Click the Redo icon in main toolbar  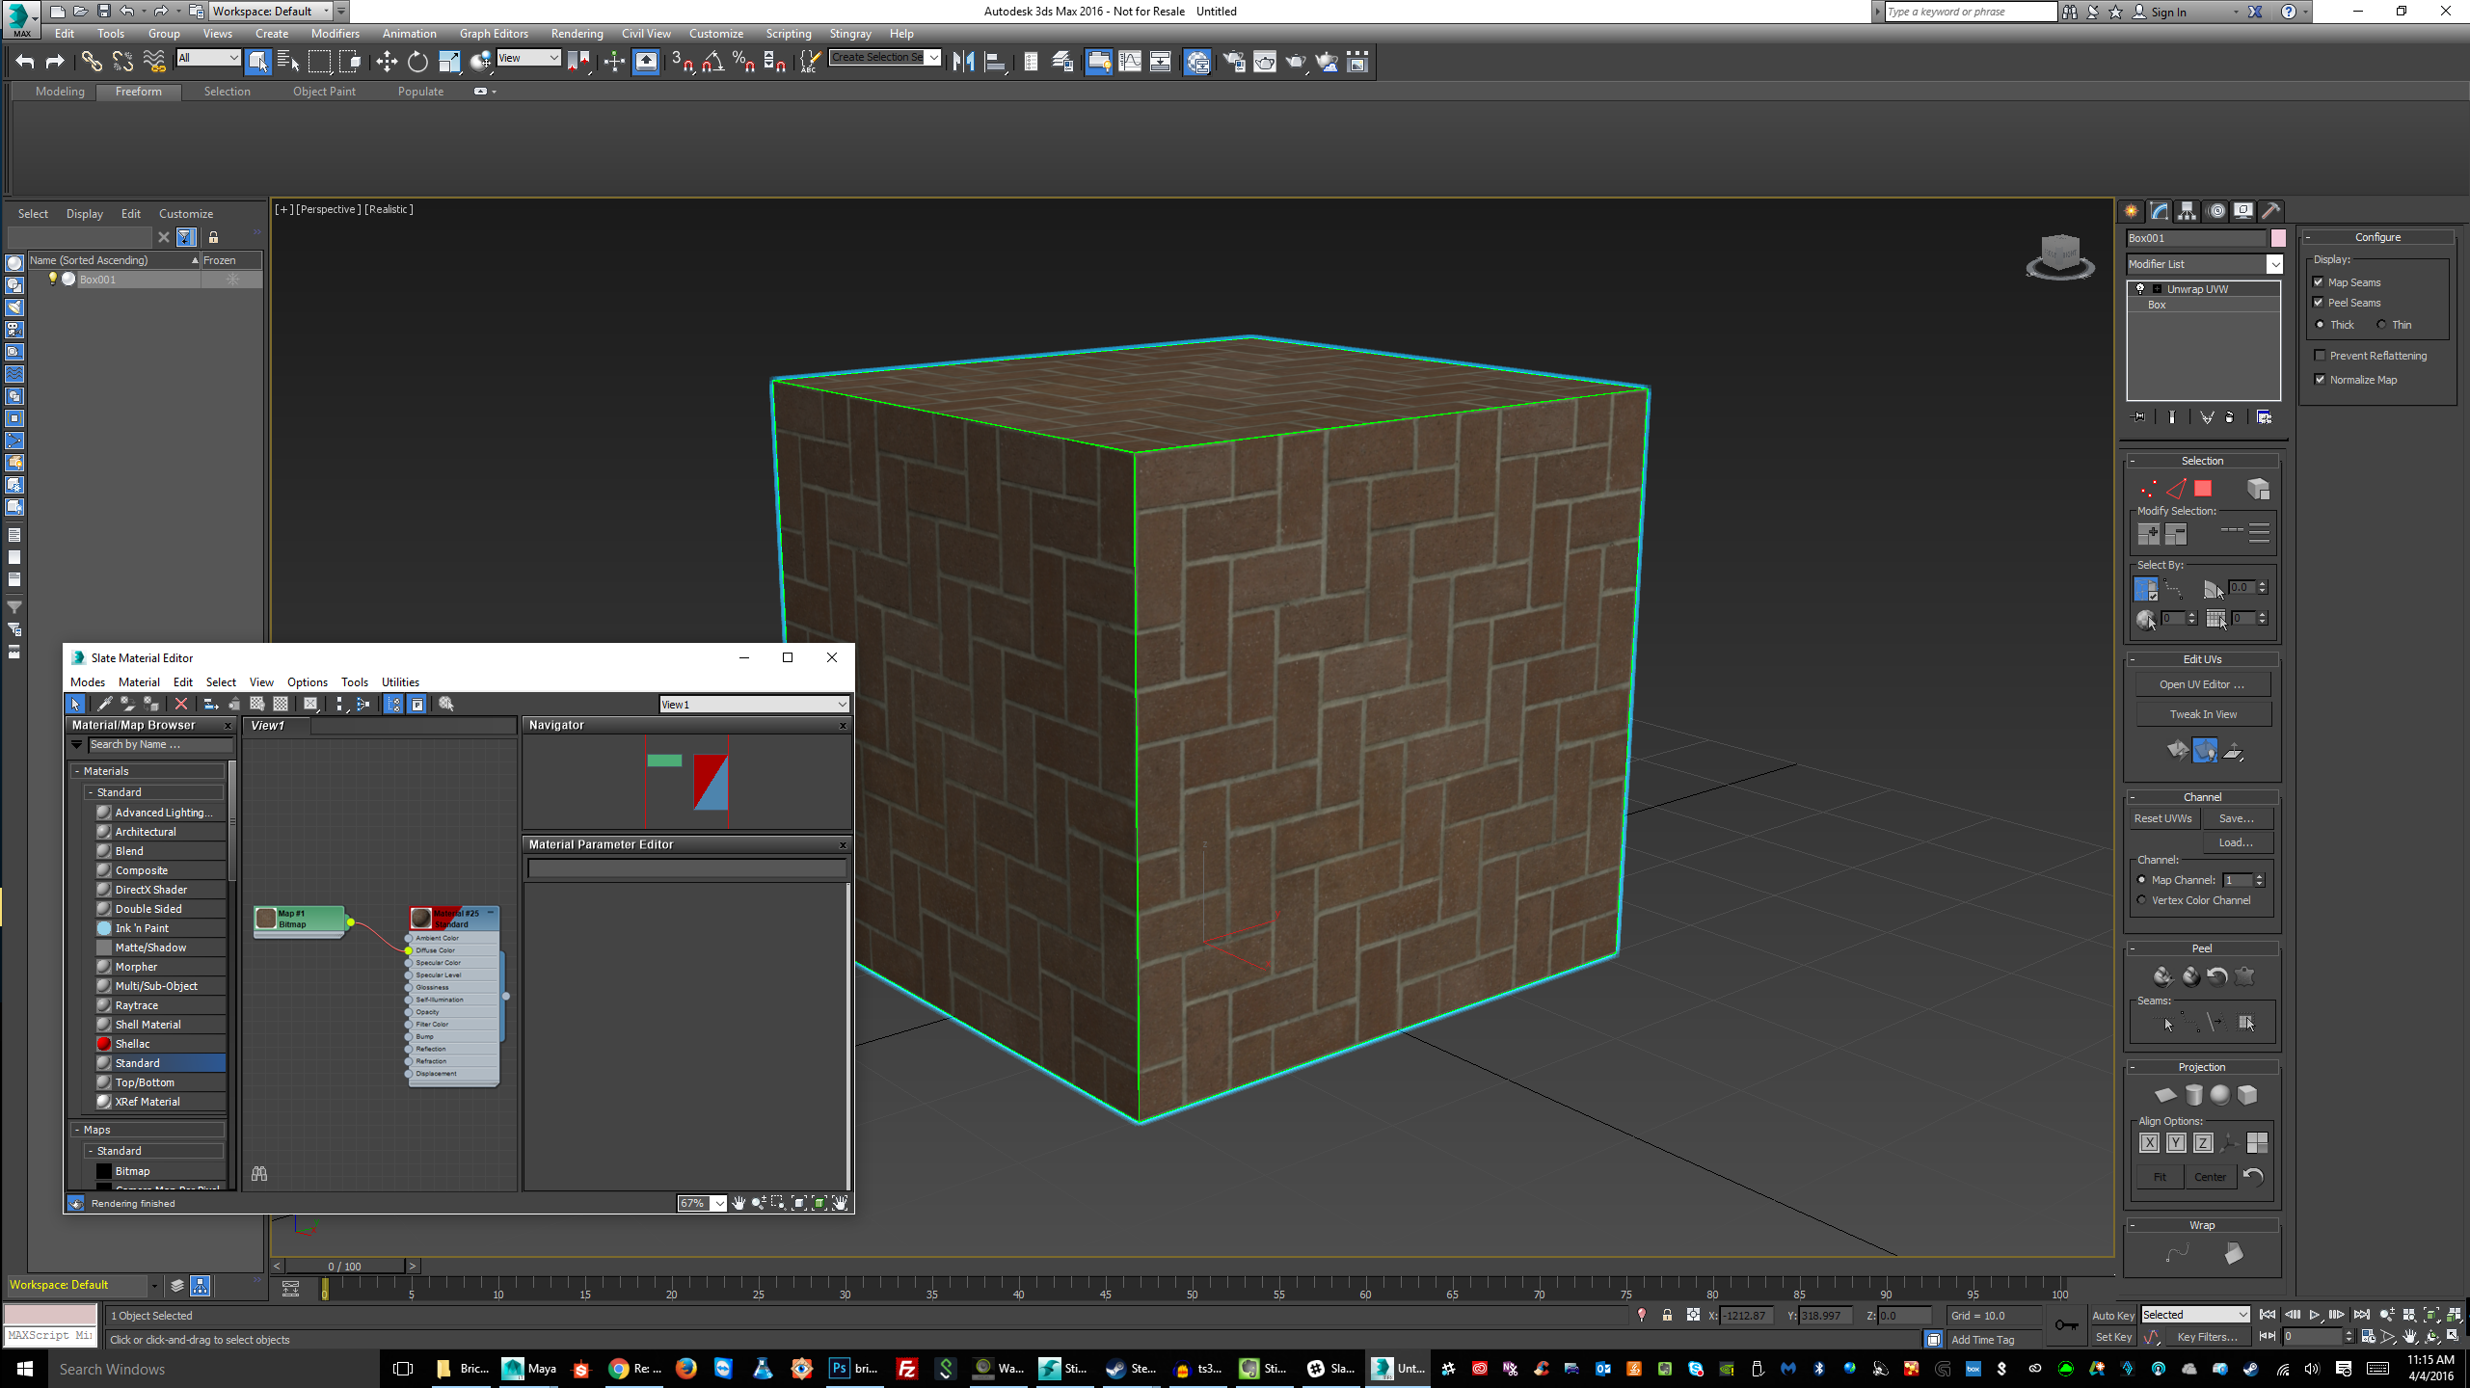point(55,63)
